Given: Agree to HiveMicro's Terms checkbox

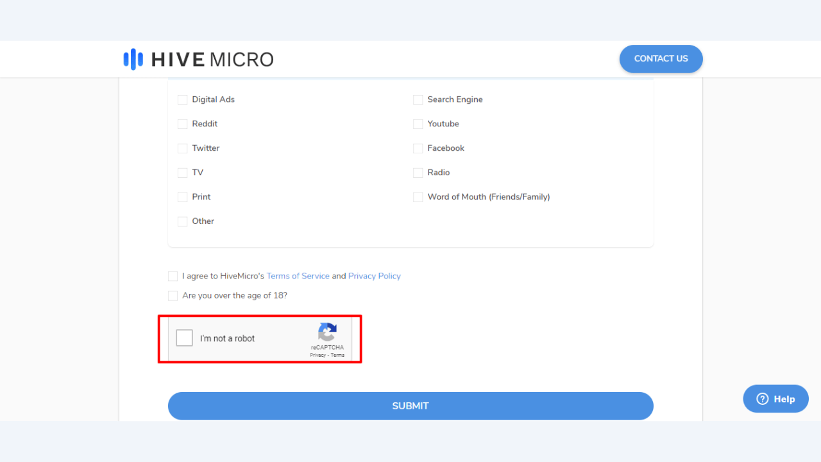Looking at the screenshot, I should 173,276.
